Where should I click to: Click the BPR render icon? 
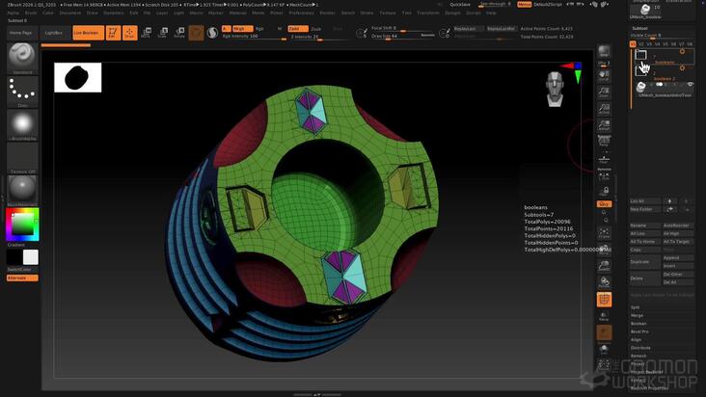[604, 51]
